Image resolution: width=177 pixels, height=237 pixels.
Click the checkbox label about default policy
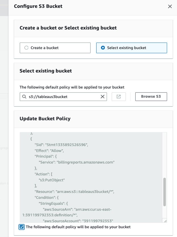coord(78,227)
